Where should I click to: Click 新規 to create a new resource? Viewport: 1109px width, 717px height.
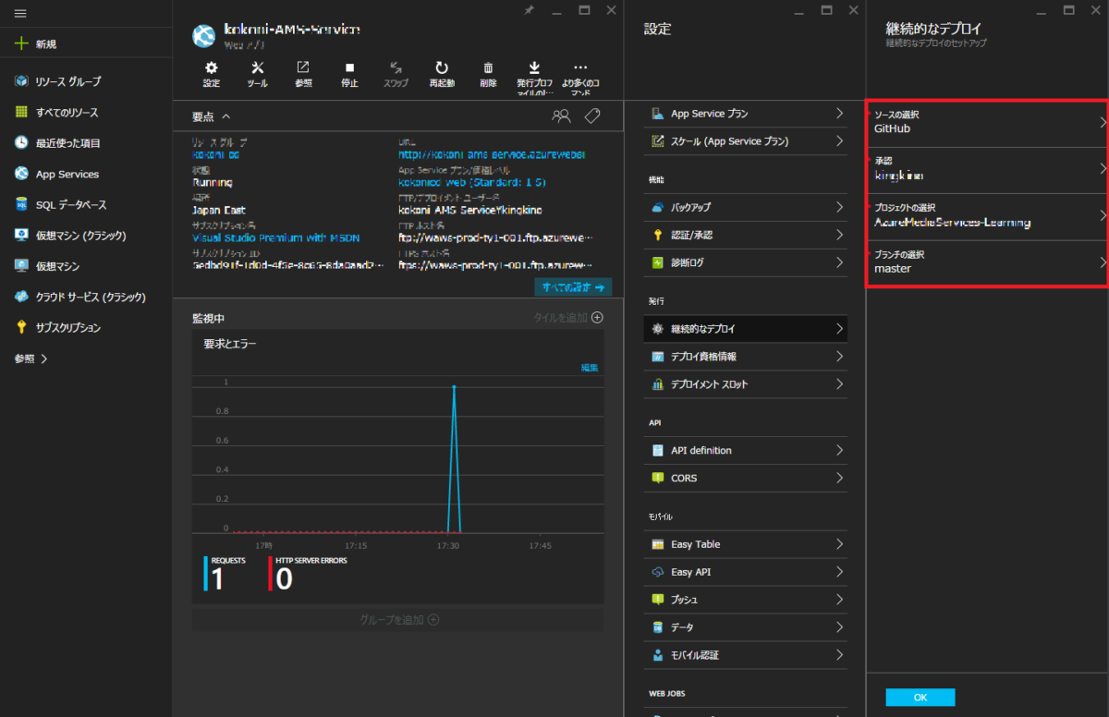pos(45,44)
